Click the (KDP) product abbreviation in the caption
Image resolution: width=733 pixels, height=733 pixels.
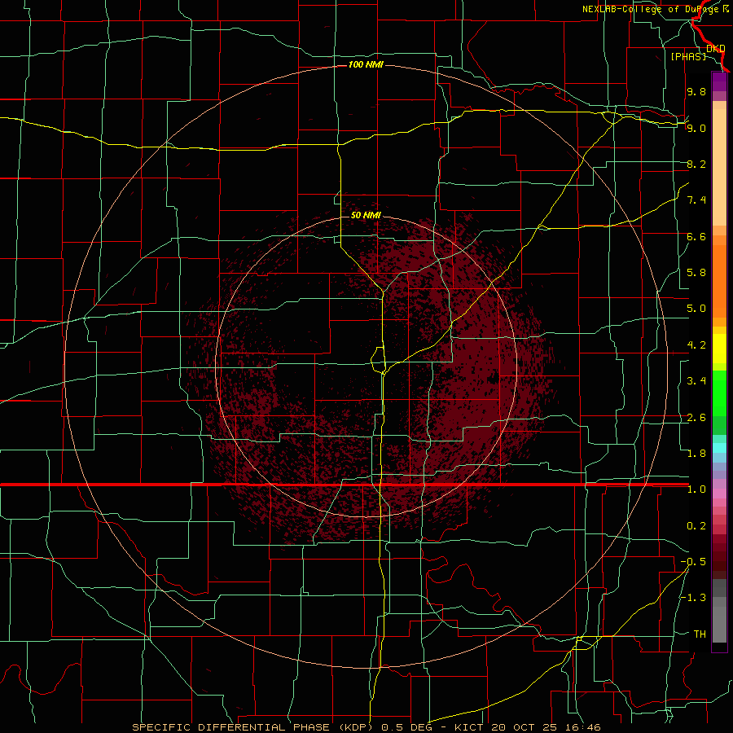pos(356,727)
